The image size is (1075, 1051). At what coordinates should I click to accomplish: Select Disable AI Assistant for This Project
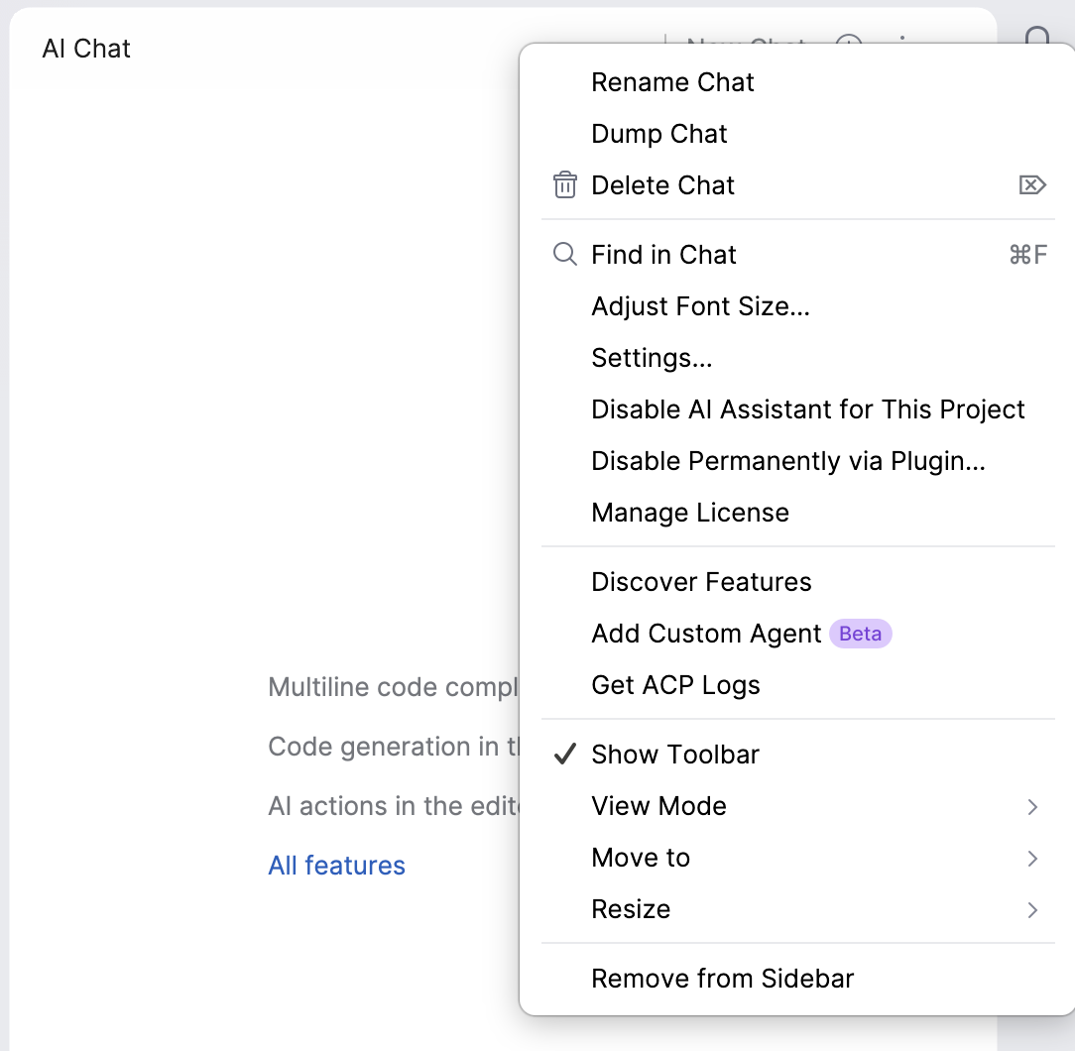point(798,409)
